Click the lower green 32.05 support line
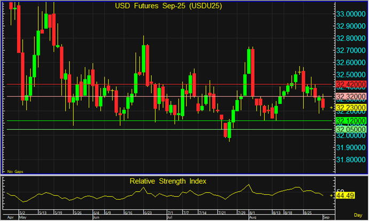The width and height of the screenshot is (369, 221). click(160, 129)
